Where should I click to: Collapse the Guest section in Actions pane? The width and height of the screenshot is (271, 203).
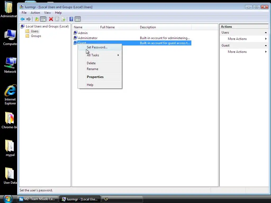point(266,45)
